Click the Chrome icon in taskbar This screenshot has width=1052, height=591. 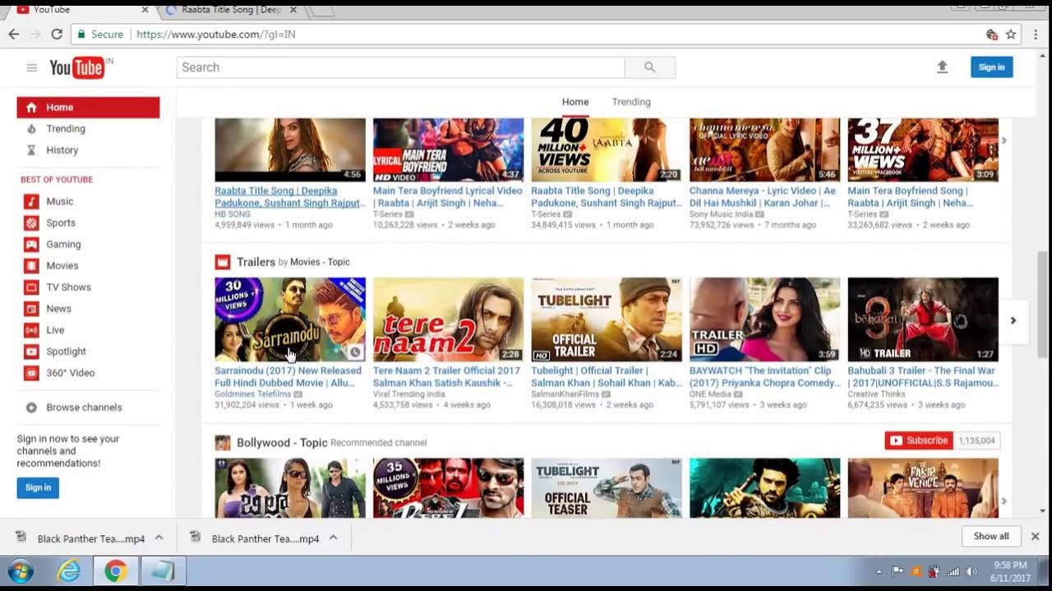point(116,570)
